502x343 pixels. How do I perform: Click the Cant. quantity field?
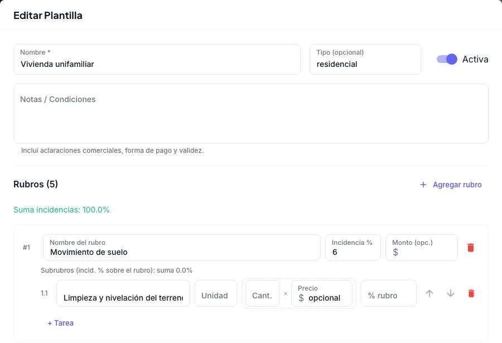click(263, 293)
